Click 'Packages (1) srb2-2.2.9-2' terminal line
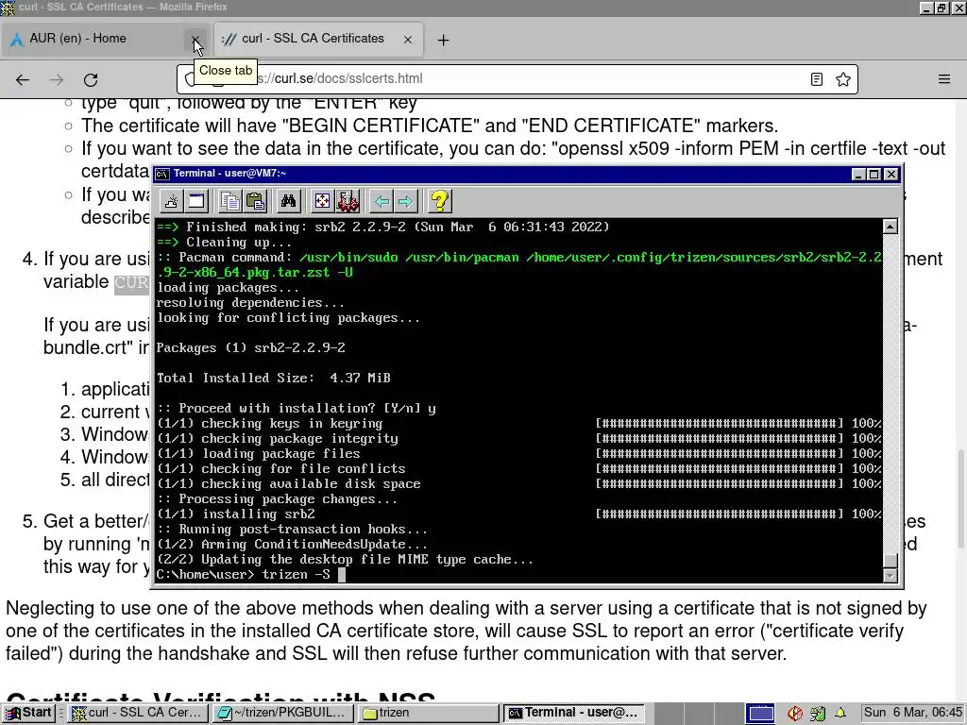 tap(250, 347)
